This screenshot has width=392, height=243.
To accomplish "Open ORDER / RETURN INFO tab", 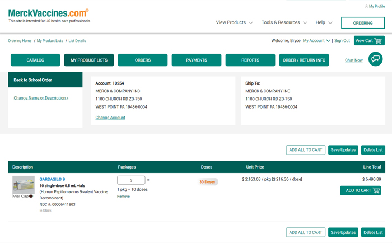I will 304,60.
